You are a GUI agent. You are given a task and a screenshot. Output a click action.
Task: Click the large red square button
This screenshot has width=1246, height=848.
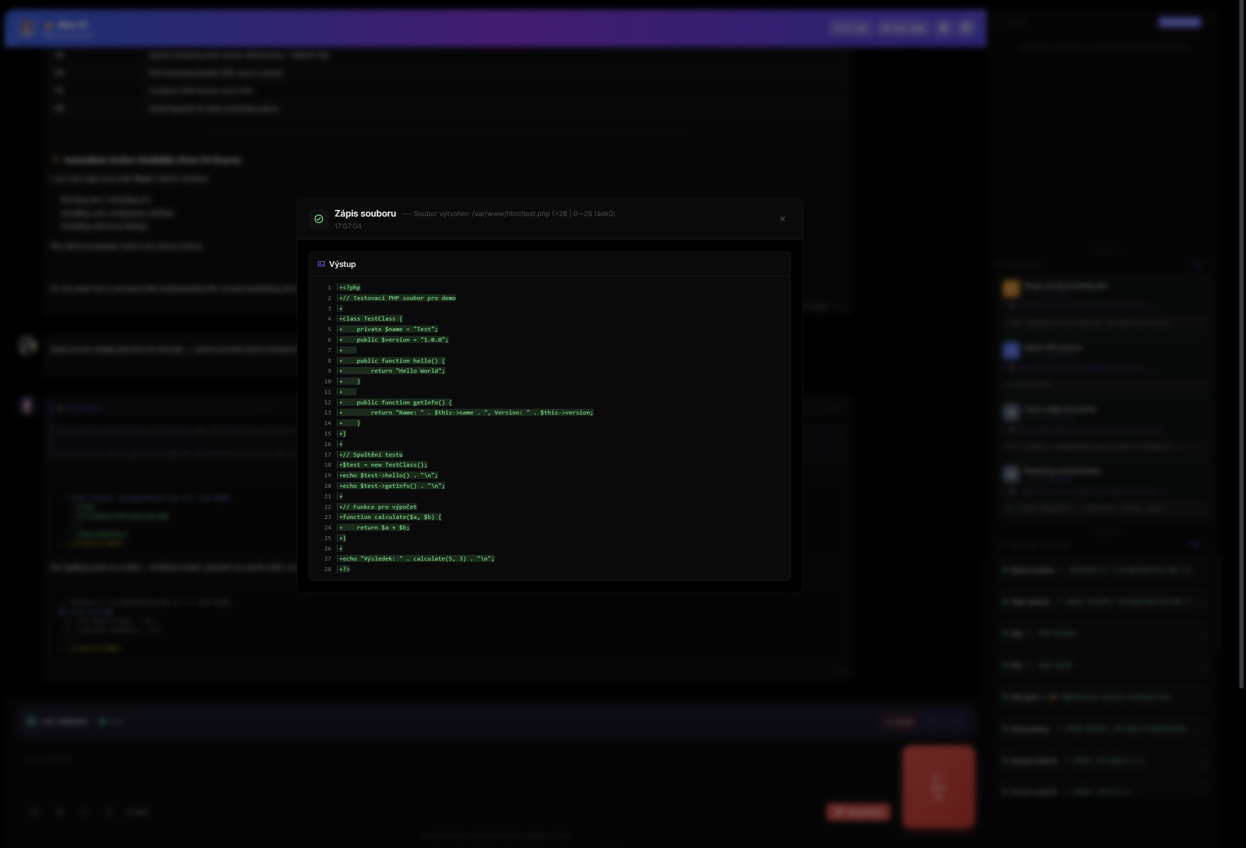[938, 786]
